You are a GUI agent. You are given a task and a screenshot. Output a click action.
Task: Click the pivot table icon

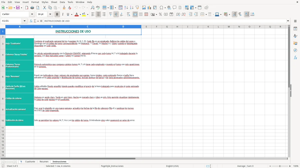pos(155,8)
